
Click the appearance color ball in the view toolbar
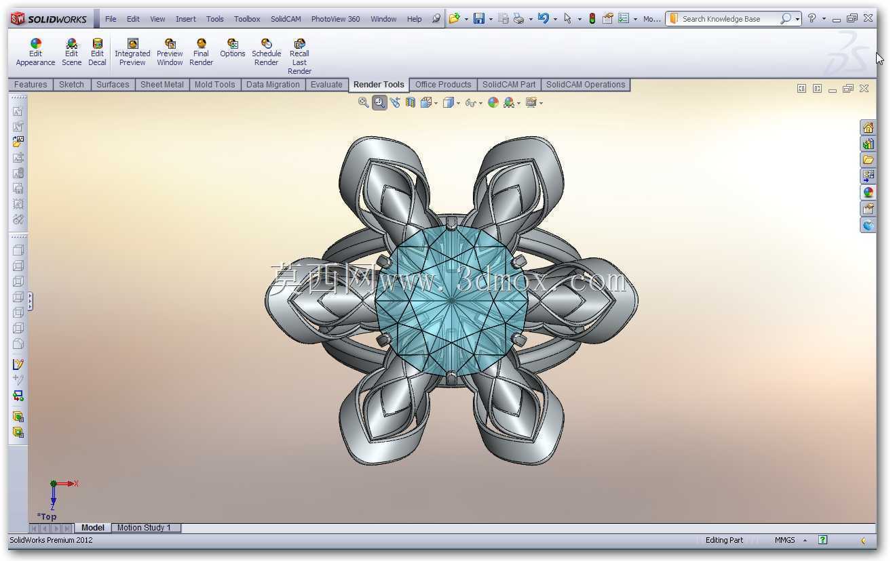point(493,102)
